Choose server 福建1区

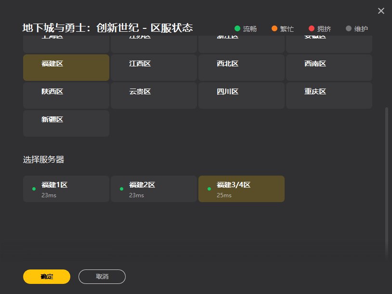click(x=66, y=189)
